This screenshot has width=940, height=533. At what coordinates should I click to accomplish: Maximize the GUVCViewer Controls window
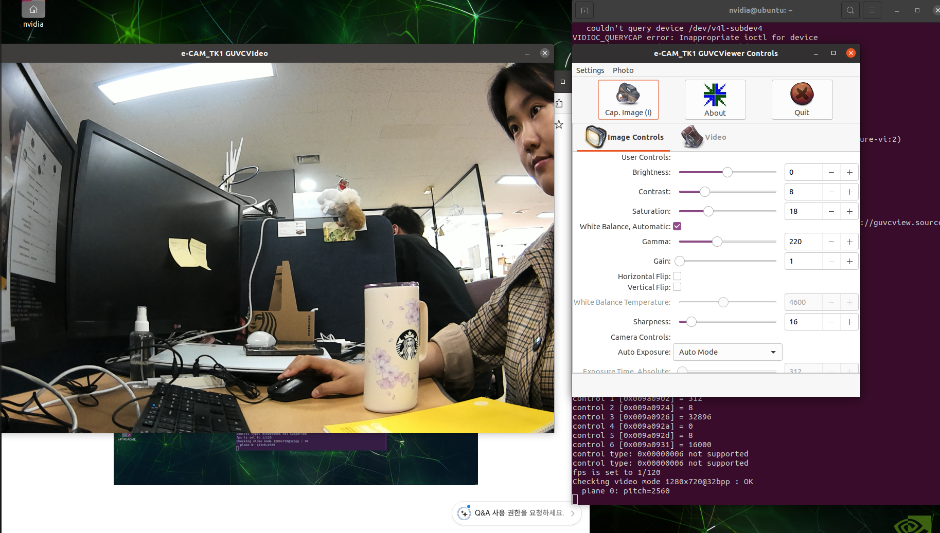833,53
